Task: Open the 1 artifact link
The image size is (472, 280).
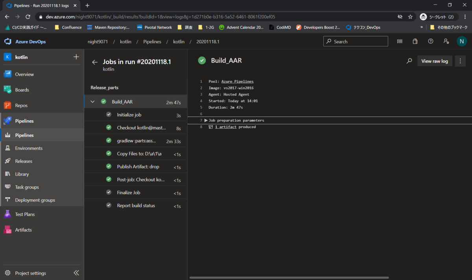Action: (x=226, y=127)
